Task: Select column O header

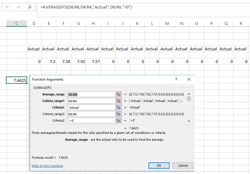Action: pos(197,24)
